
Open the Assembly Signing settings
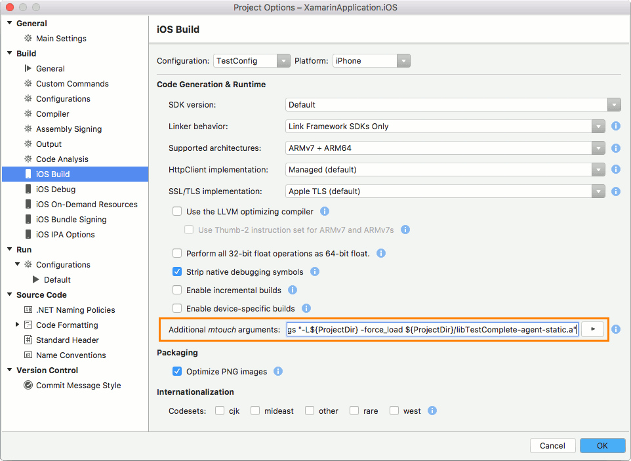(x=68, y=129)
